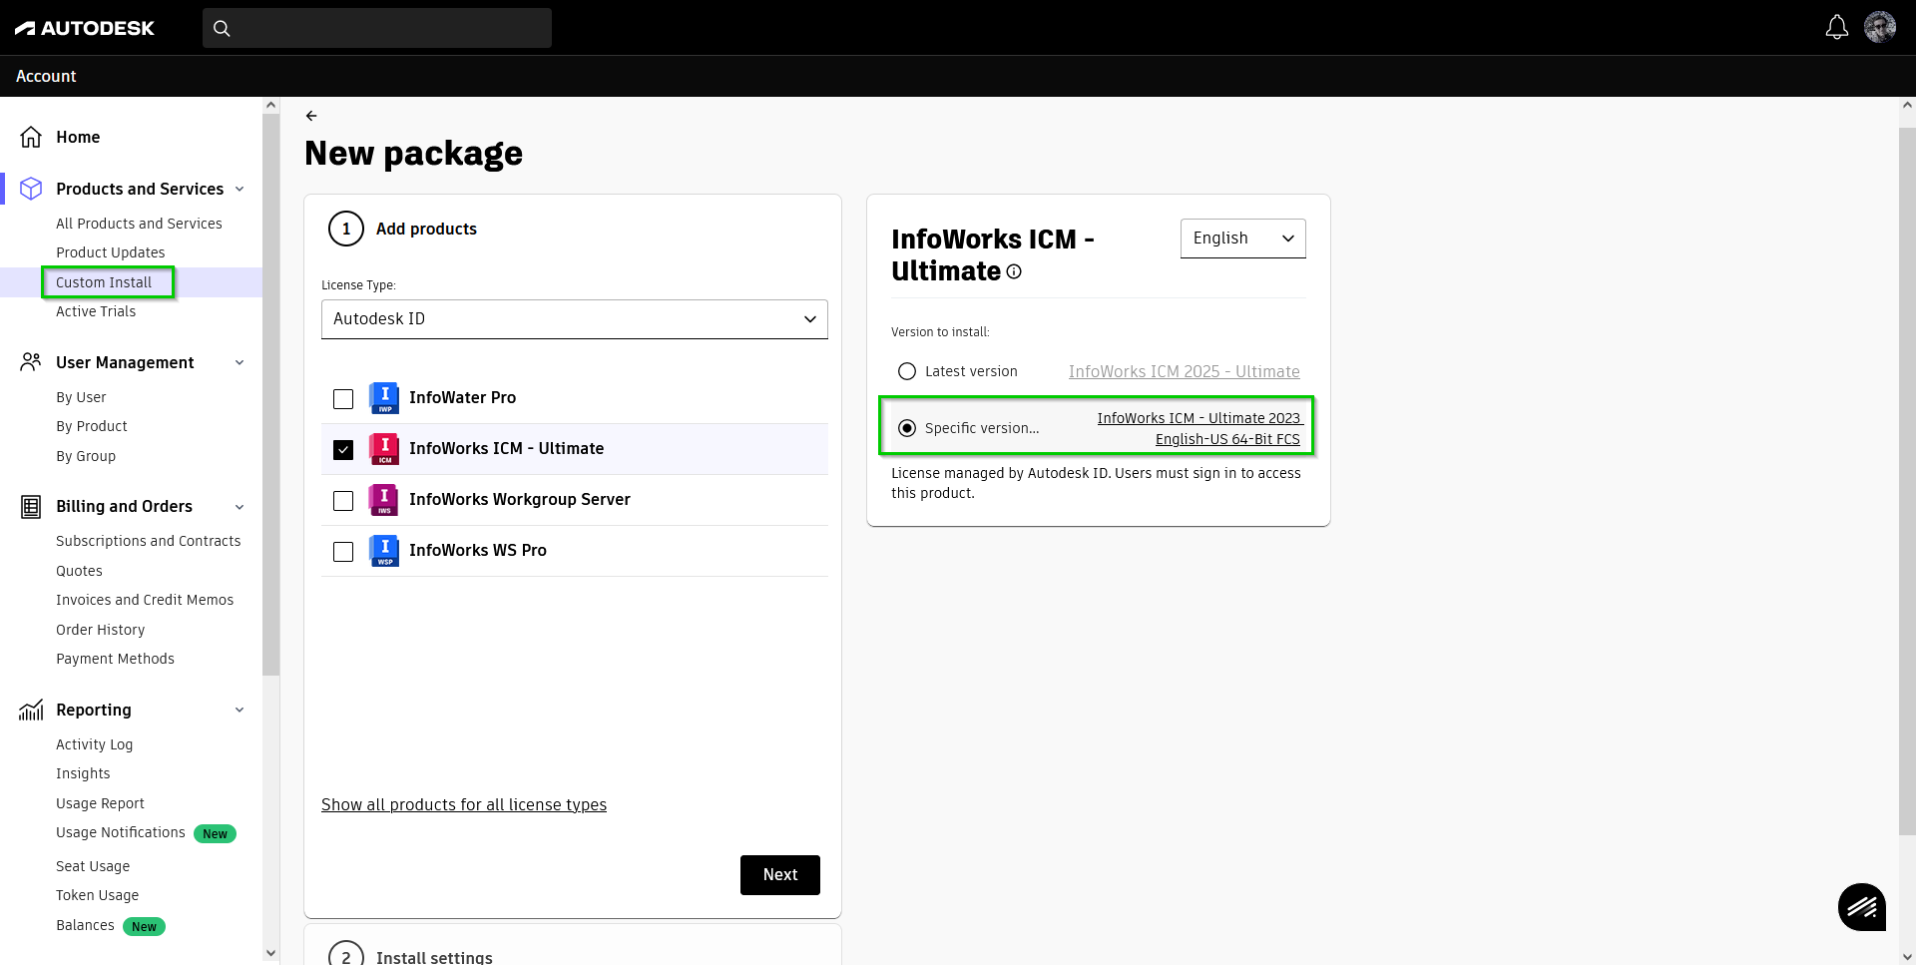Click the Home house icon
This screenshot has height=965, width=1916.
coord(31,137)
